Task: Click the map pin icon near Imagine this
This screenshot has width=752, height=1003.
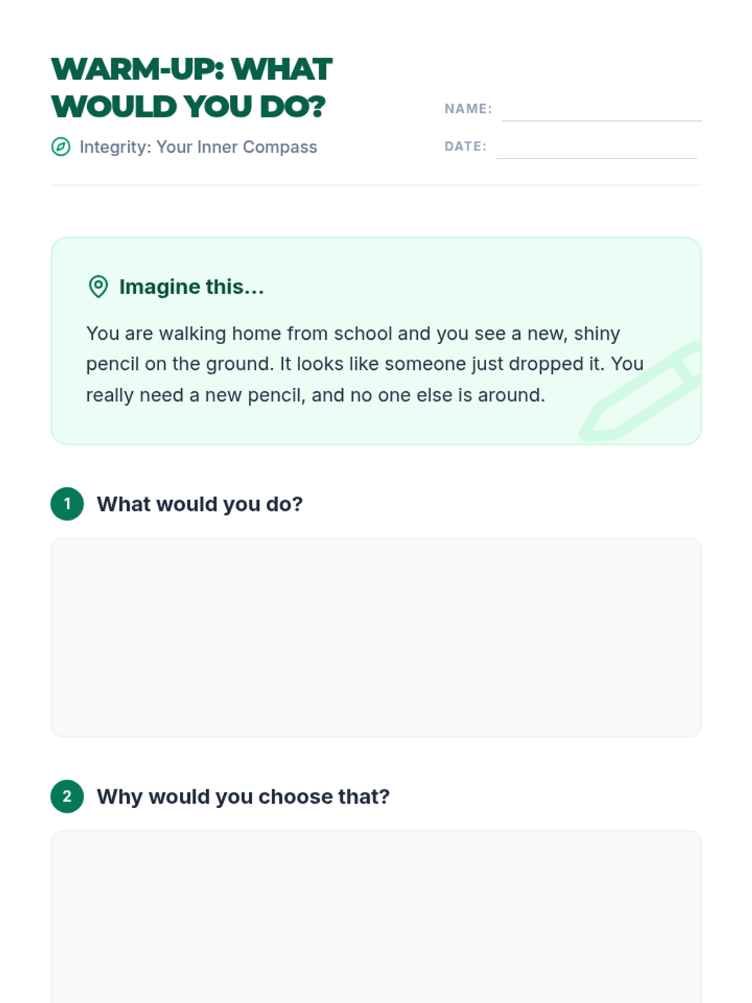Action: 98,286
